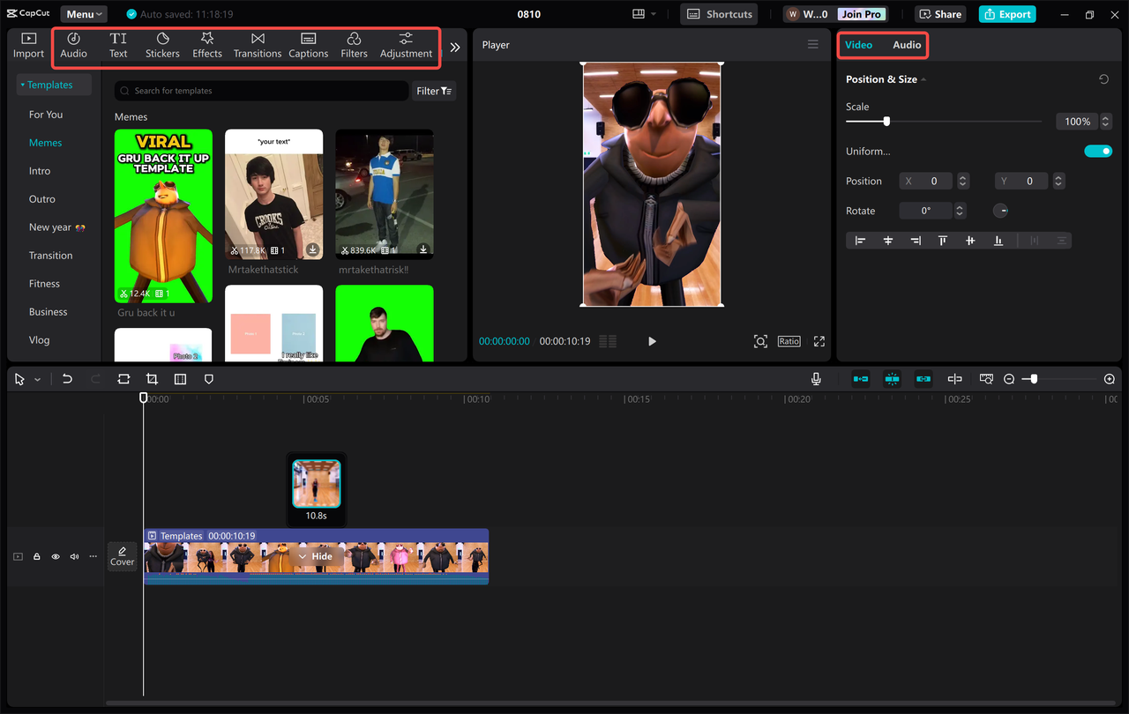Open the Stickers panel

(162, 44)
